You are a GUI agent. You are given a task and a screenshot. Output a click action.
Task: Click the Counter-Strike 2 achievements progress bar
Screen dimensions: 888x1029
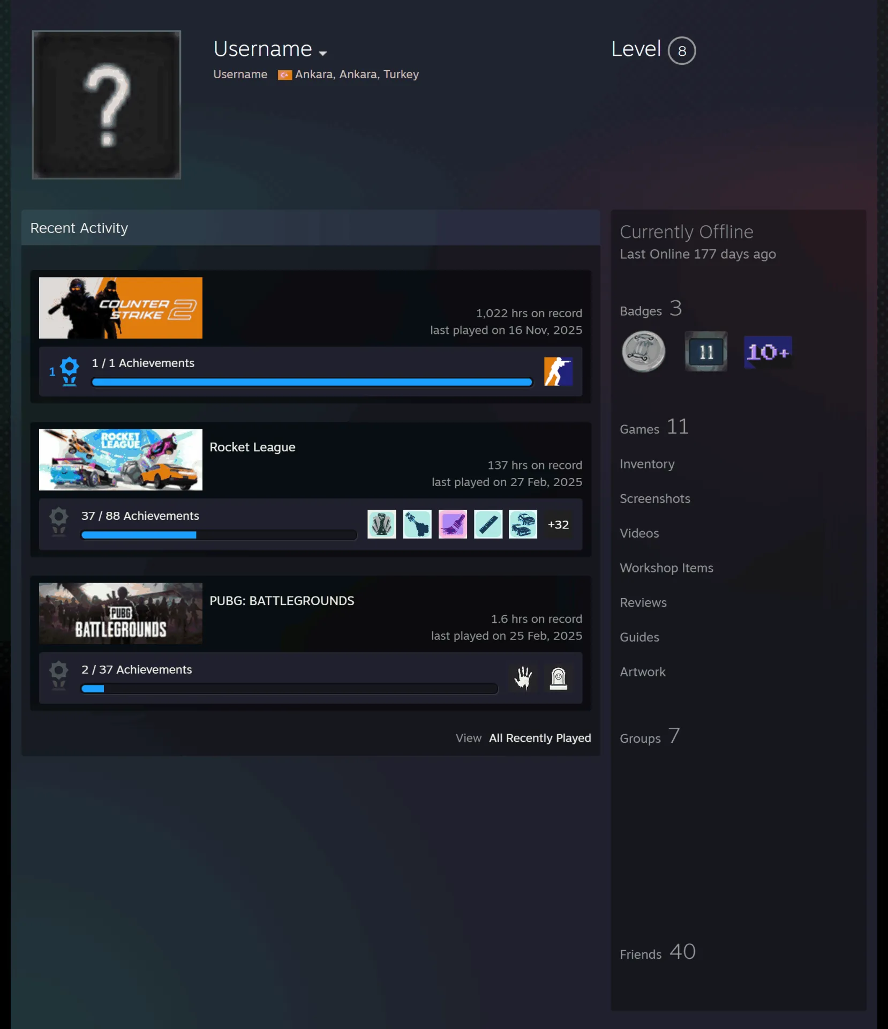(312, 382)
